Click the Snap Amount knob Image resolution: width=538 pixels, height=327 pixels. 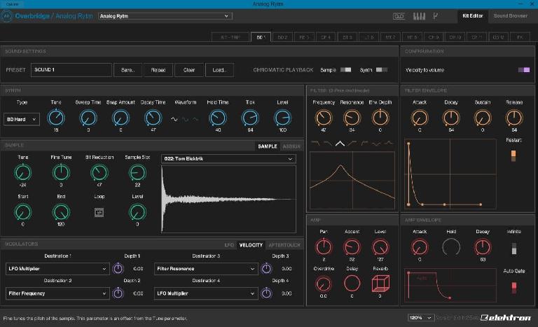click(120, 118)
